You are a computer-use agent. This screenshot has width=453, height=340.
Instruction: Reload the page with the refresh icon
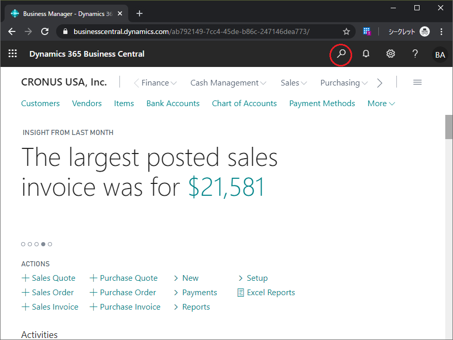coord(45,31)
